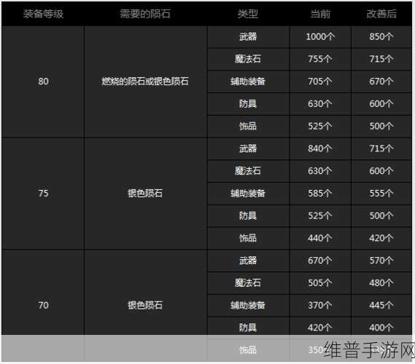
Task: Select 武器 type in level 80 group
Action: [248, 36]
